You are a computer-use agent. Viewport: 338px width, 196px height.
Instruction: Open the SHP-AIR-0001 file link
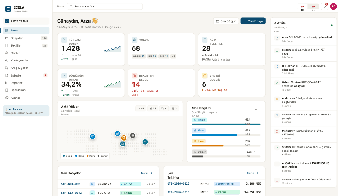click(x=71, y=184)
